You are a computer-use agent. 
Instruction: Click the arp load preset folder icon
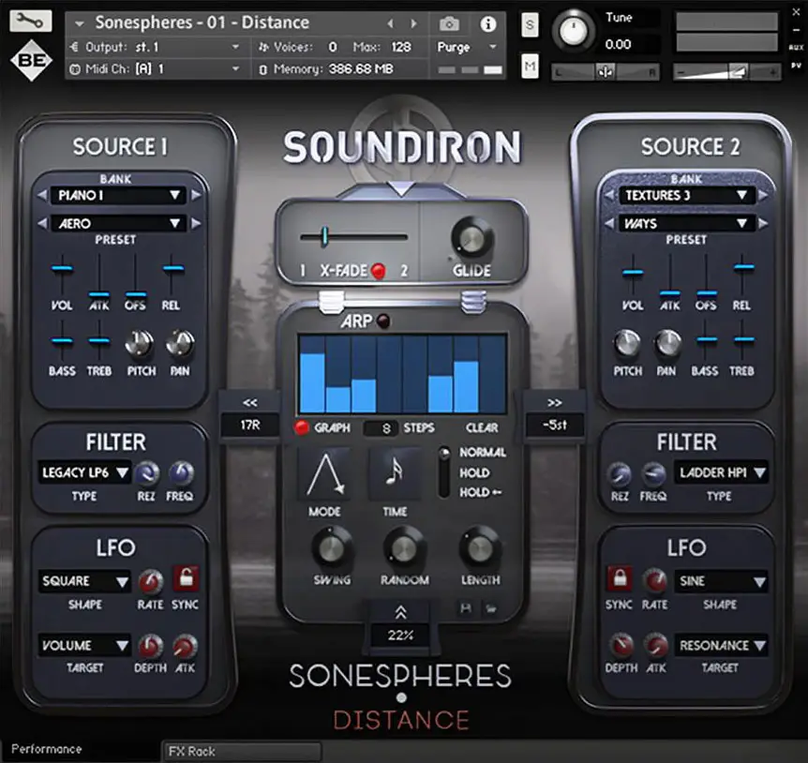(490, 608)
